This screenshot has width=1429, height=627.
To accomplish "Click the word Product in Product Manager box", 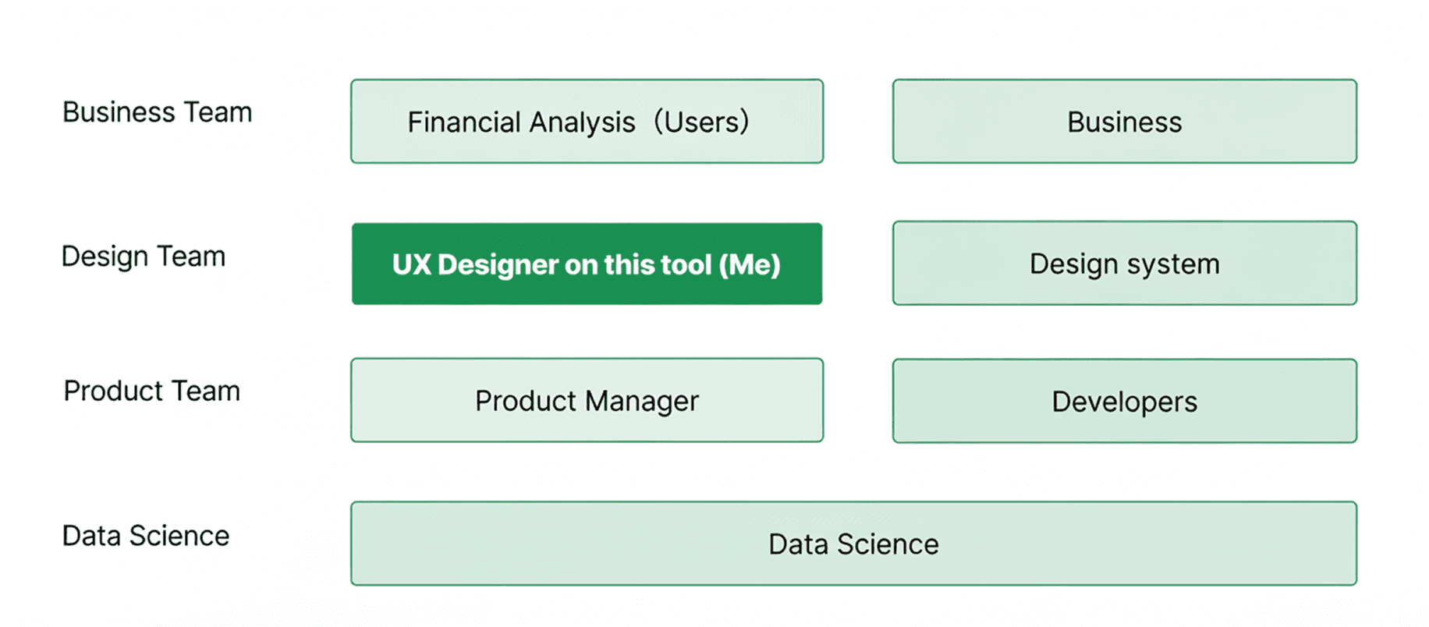I will coord(526,401).
